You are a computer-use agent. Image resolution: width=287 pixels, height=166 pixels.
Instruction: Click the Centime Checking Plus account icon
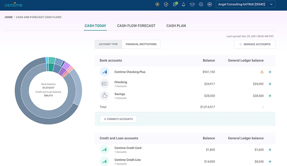(x=104, y=72)
